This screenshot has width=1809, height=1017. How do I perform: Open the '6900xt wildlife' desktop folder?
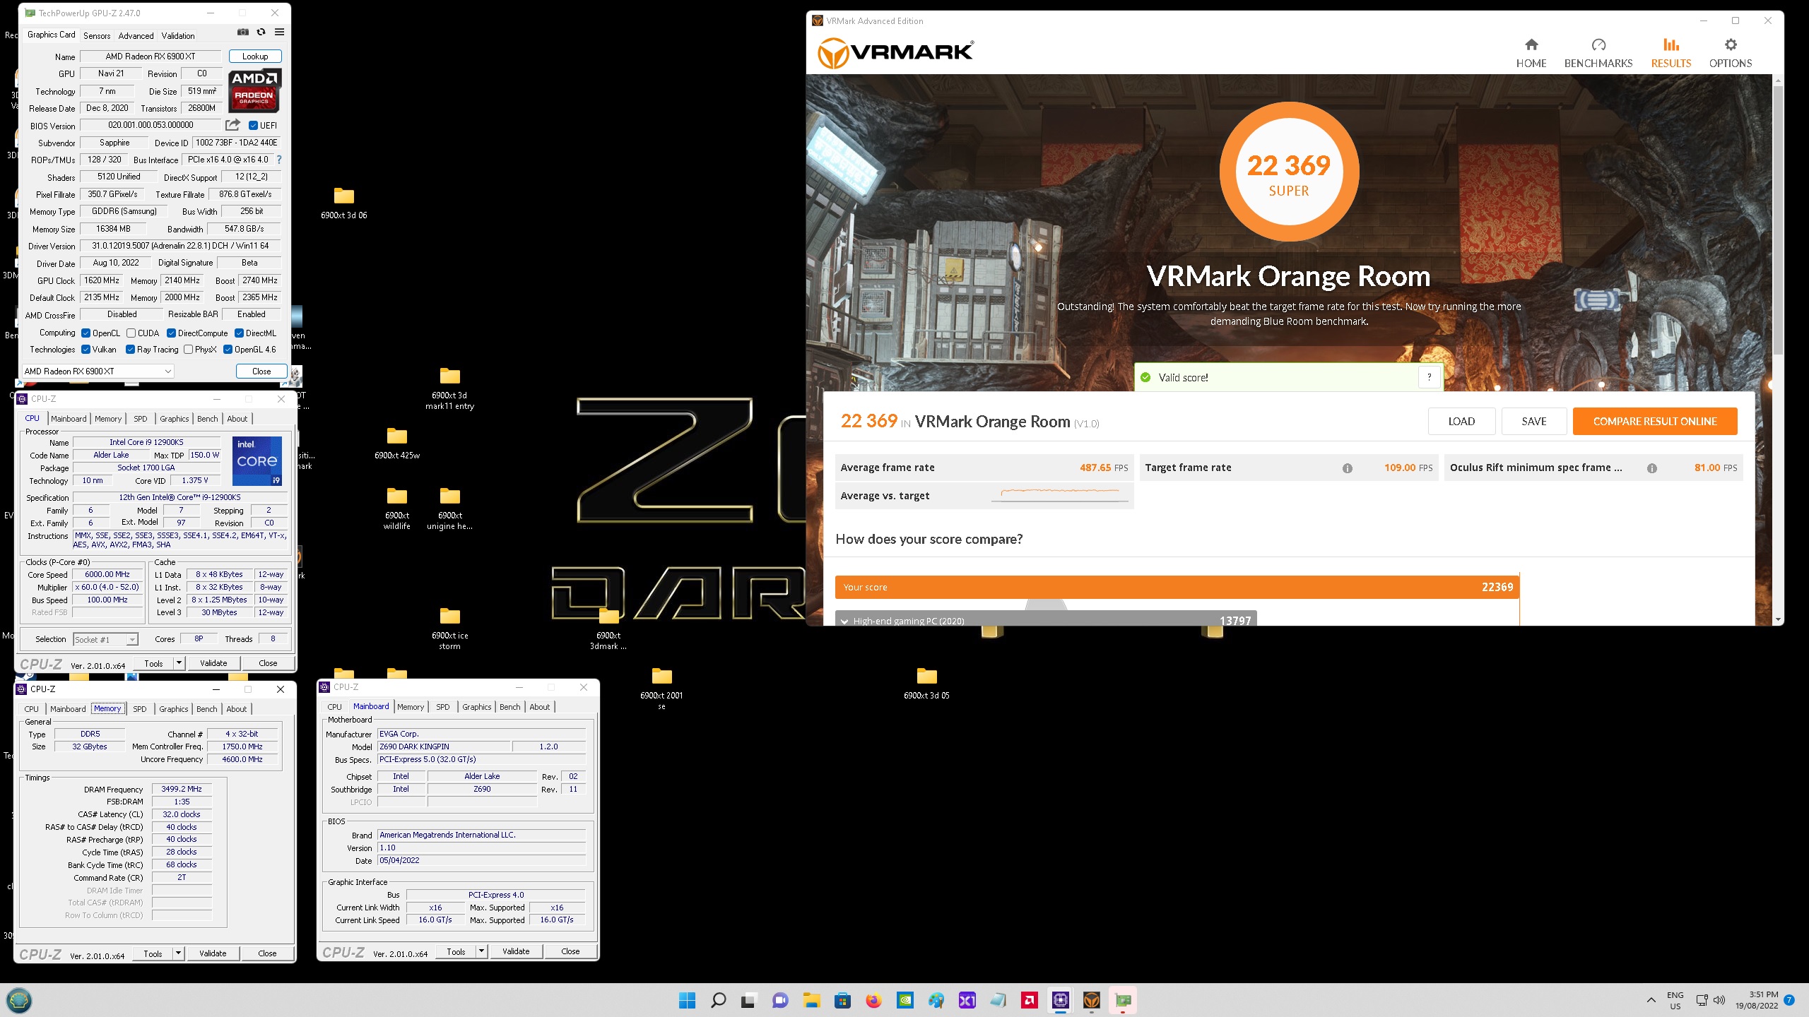397,508
